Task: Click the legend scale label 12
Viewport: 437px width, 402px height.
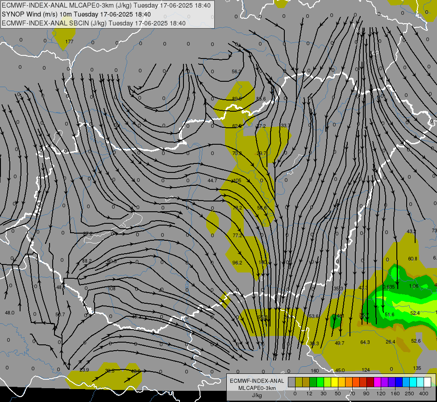Action: pyautogui.click(x=309, y=394)
